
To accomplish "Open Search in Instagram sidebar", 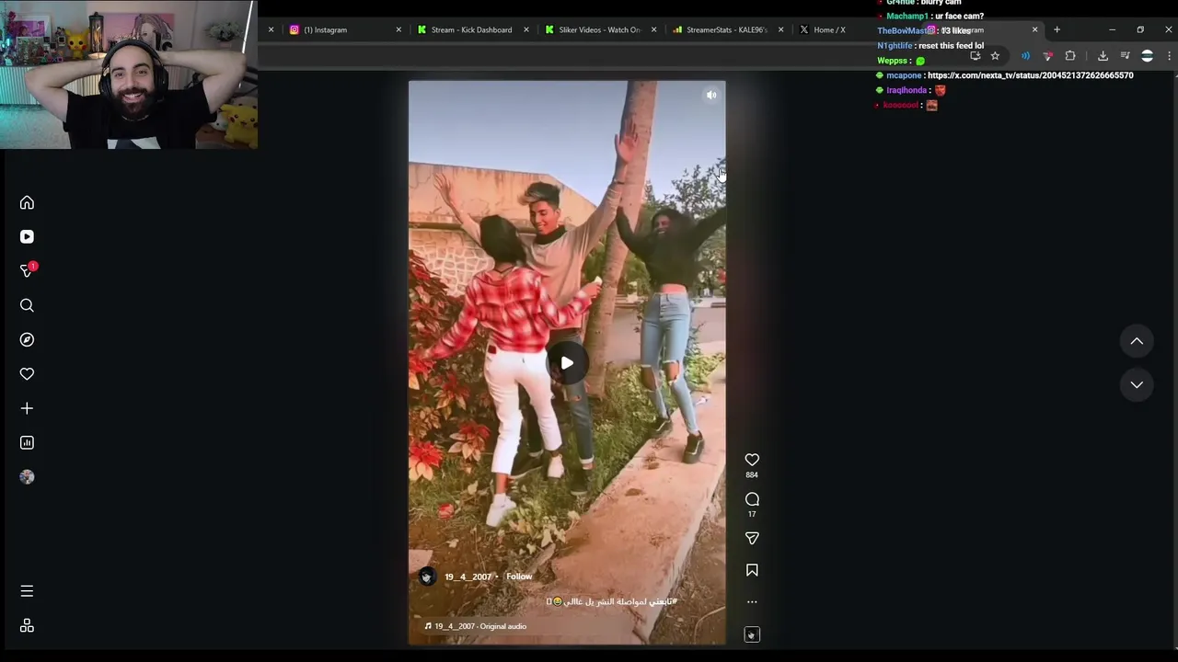I will coord(27,305).
